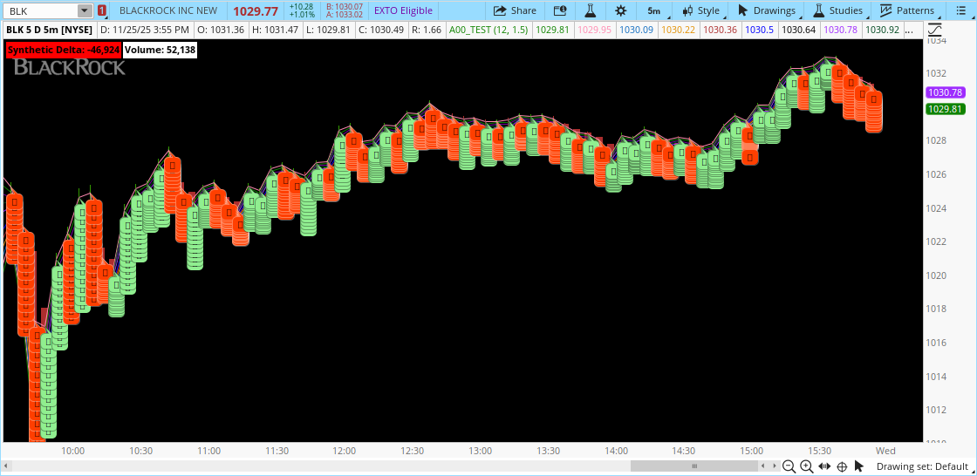
Task: Select the crosshair cursor icon
Action: [x=843, y=466]
